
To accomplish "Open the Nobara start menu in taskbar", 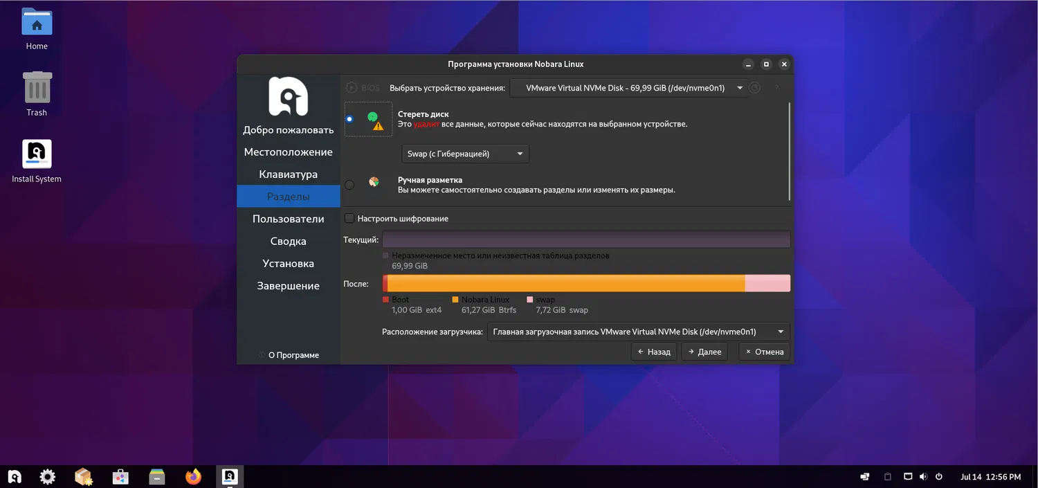I will [x=15, y=476].
